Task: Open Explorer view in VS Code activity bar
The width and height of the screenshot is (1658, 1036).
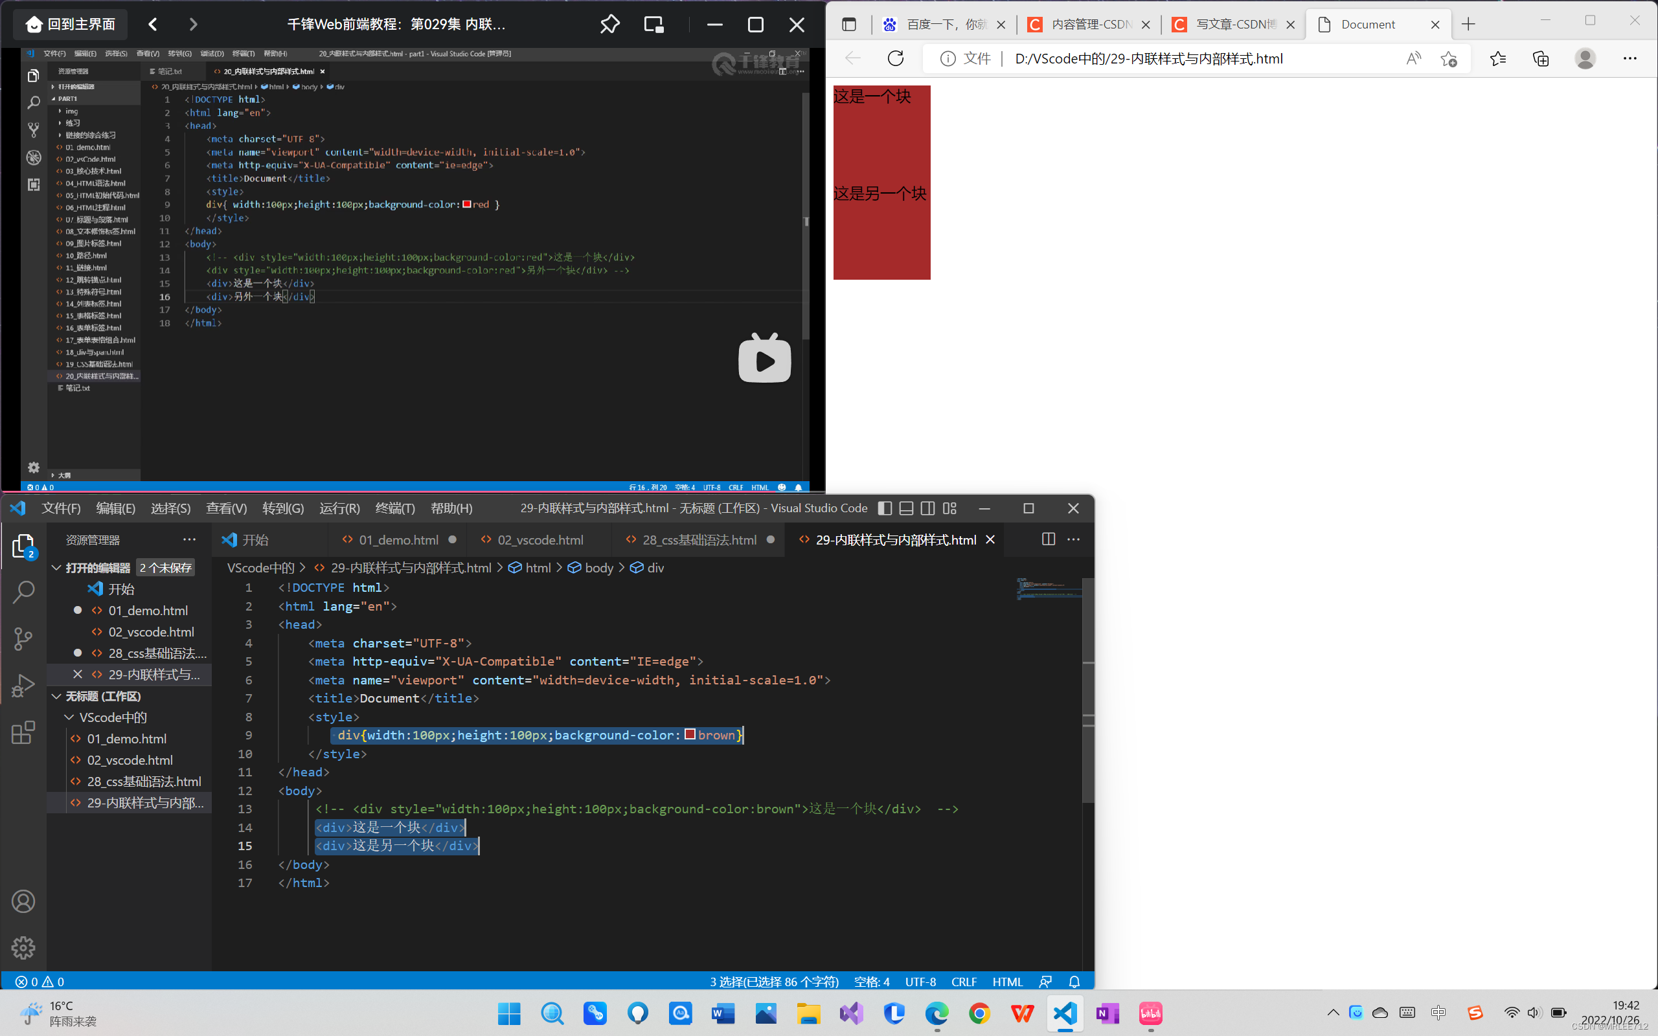Action: pyautogui.click(x=23, y=546)
